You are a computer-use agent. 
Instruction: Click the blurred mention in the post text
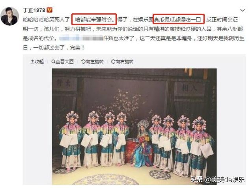[x=81, y=38]
